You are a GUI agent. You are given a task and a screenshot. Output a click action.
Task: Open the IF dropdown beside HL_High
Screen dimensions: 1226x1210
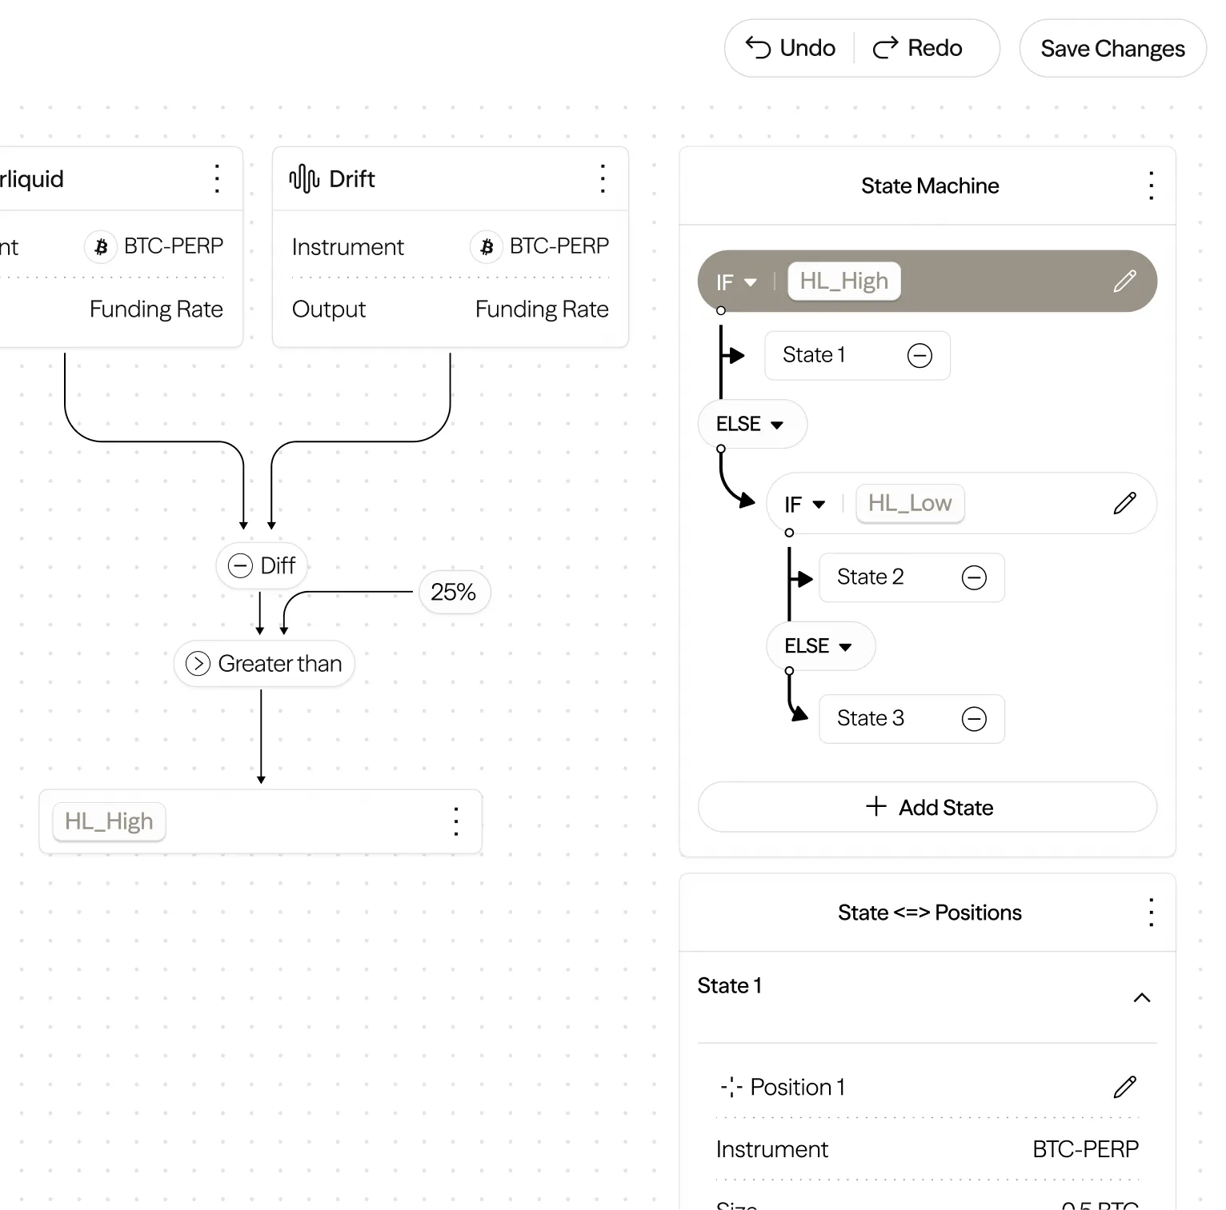pos(736,282)
